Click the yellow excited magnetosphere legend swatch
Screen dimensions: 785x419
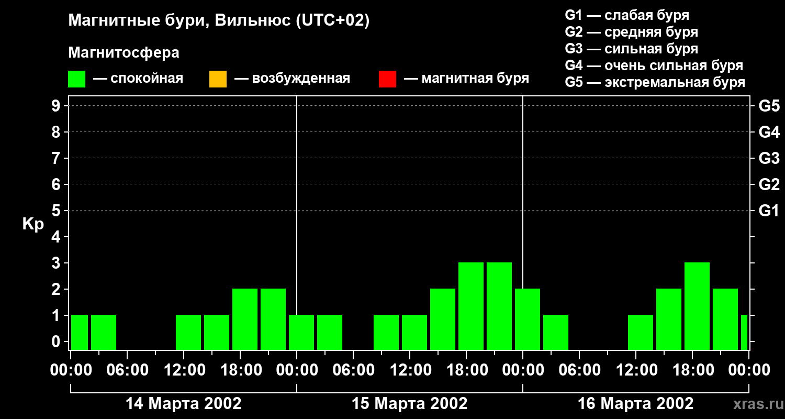coord(218,79)
